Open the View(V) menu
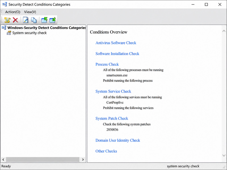This screenshot has height=170, width=227. point(30,12)
